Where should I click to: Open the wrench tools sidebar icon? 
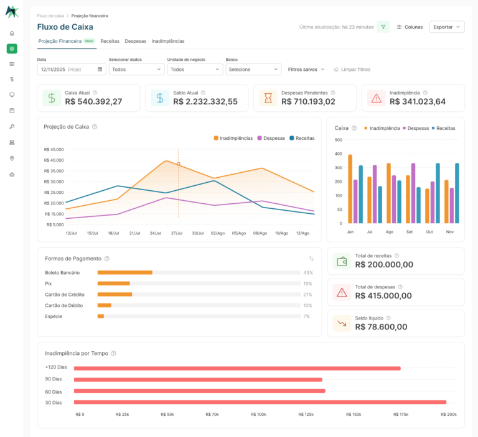click(x=12, y=126)
